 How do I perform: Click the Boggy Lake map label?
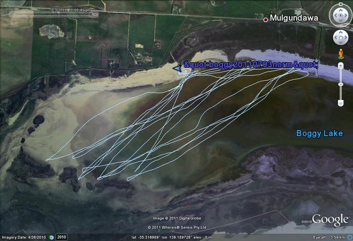coord(319,133)
